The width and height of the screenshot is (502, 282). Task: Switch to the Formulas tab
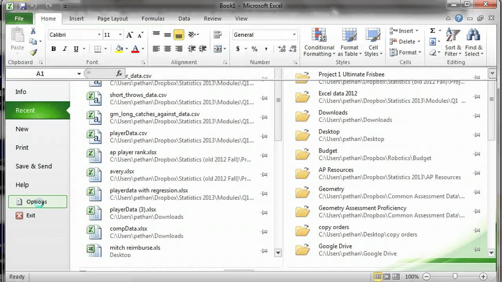point(153,18)
